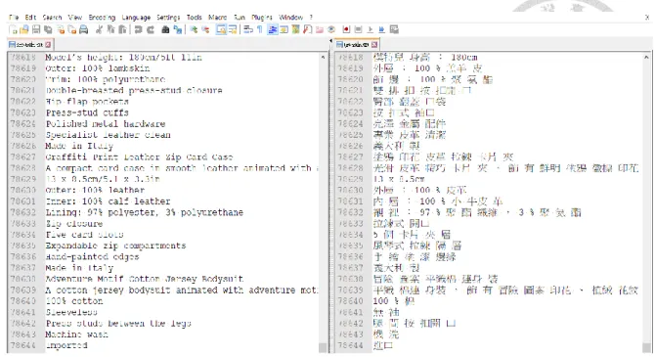Click the Chinese pane's scroll-up arrow

(x=646, y=57)
